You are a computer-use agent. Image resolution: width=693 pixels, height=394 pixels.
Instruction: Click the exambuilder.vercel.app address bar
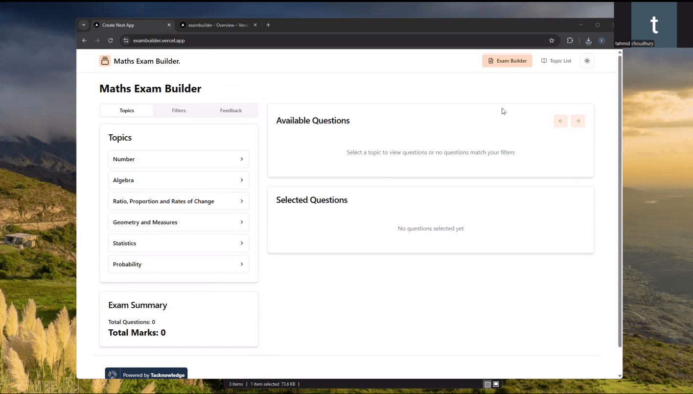(159, 41)
